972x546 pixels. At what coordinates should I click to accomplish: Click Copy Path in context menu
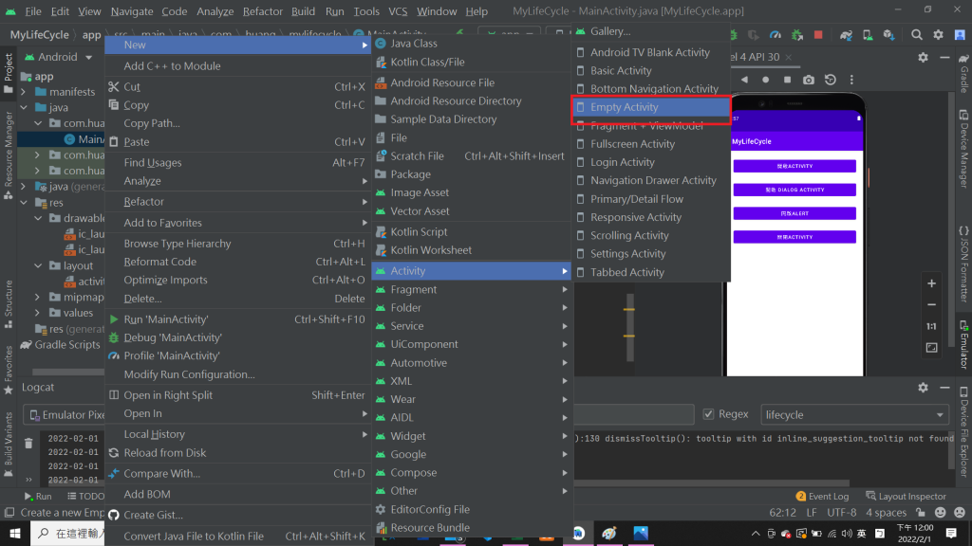pos(238,123)
